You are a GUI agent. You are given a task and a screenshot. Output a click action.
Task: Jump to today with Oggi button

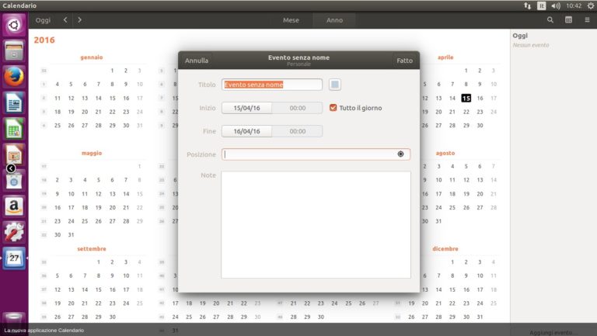(x=43, y=20)
